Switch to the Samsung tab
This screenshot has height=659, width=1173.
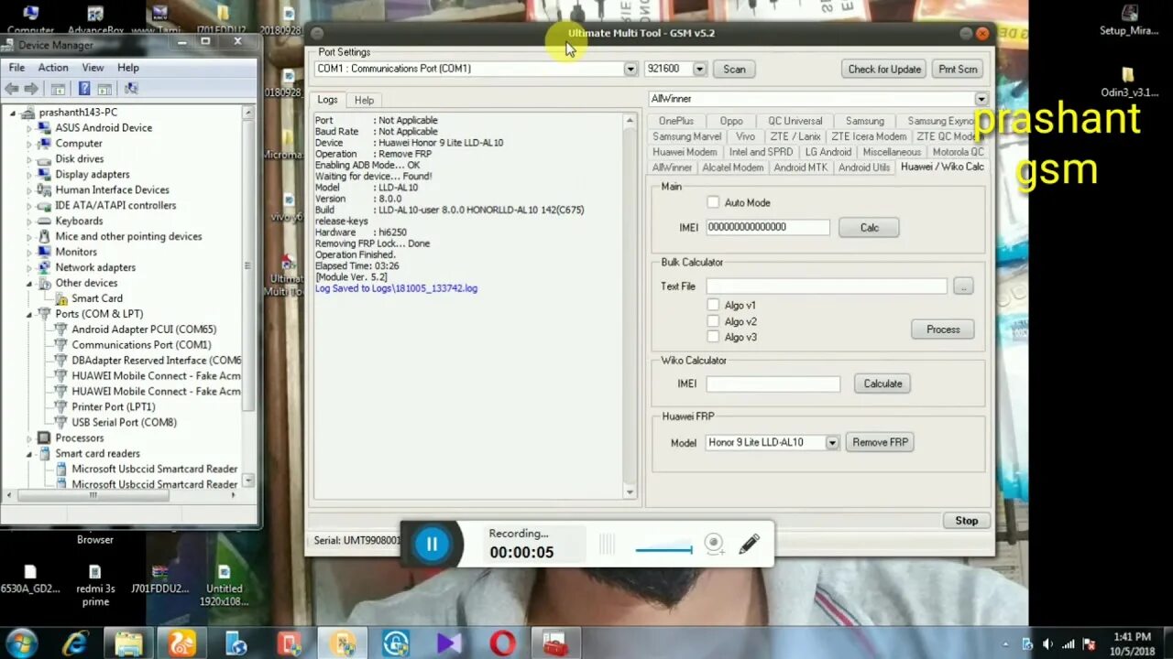[x=865, y=121]
